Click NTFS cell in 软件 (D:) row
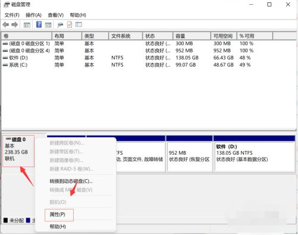 [117, 58]
